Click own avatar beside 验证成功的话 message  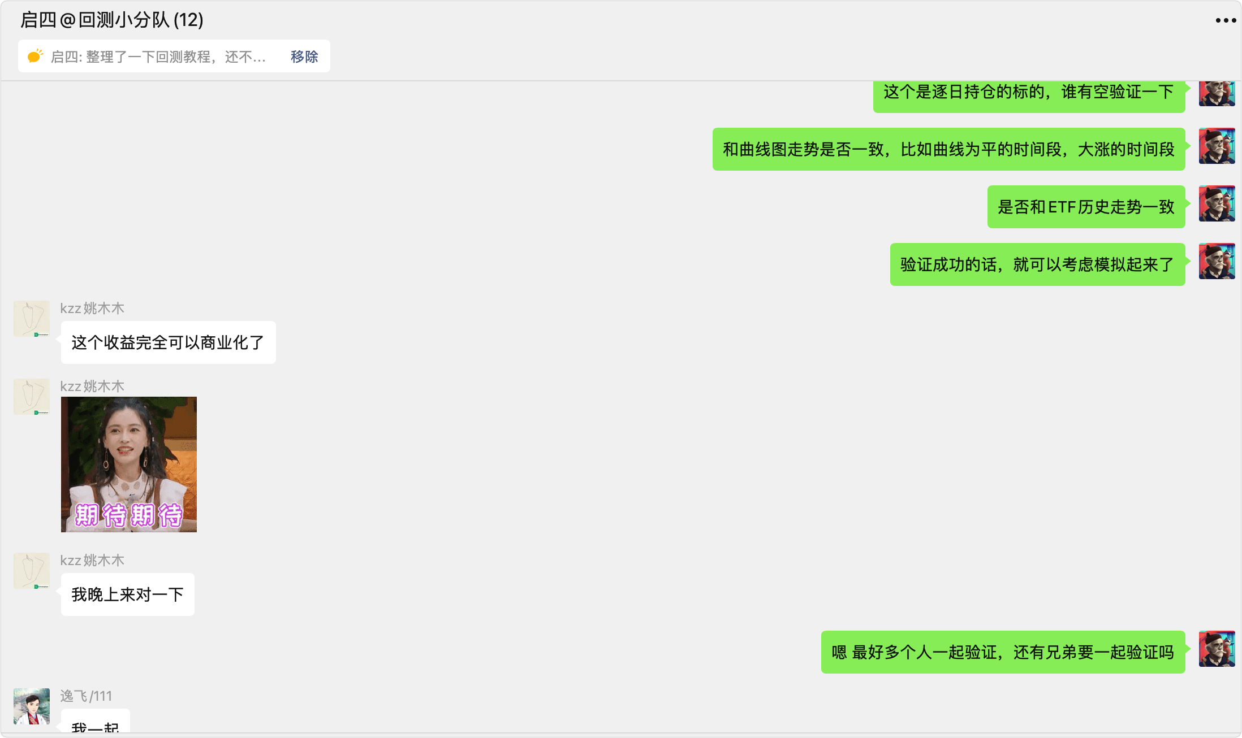coord(1217,261)
